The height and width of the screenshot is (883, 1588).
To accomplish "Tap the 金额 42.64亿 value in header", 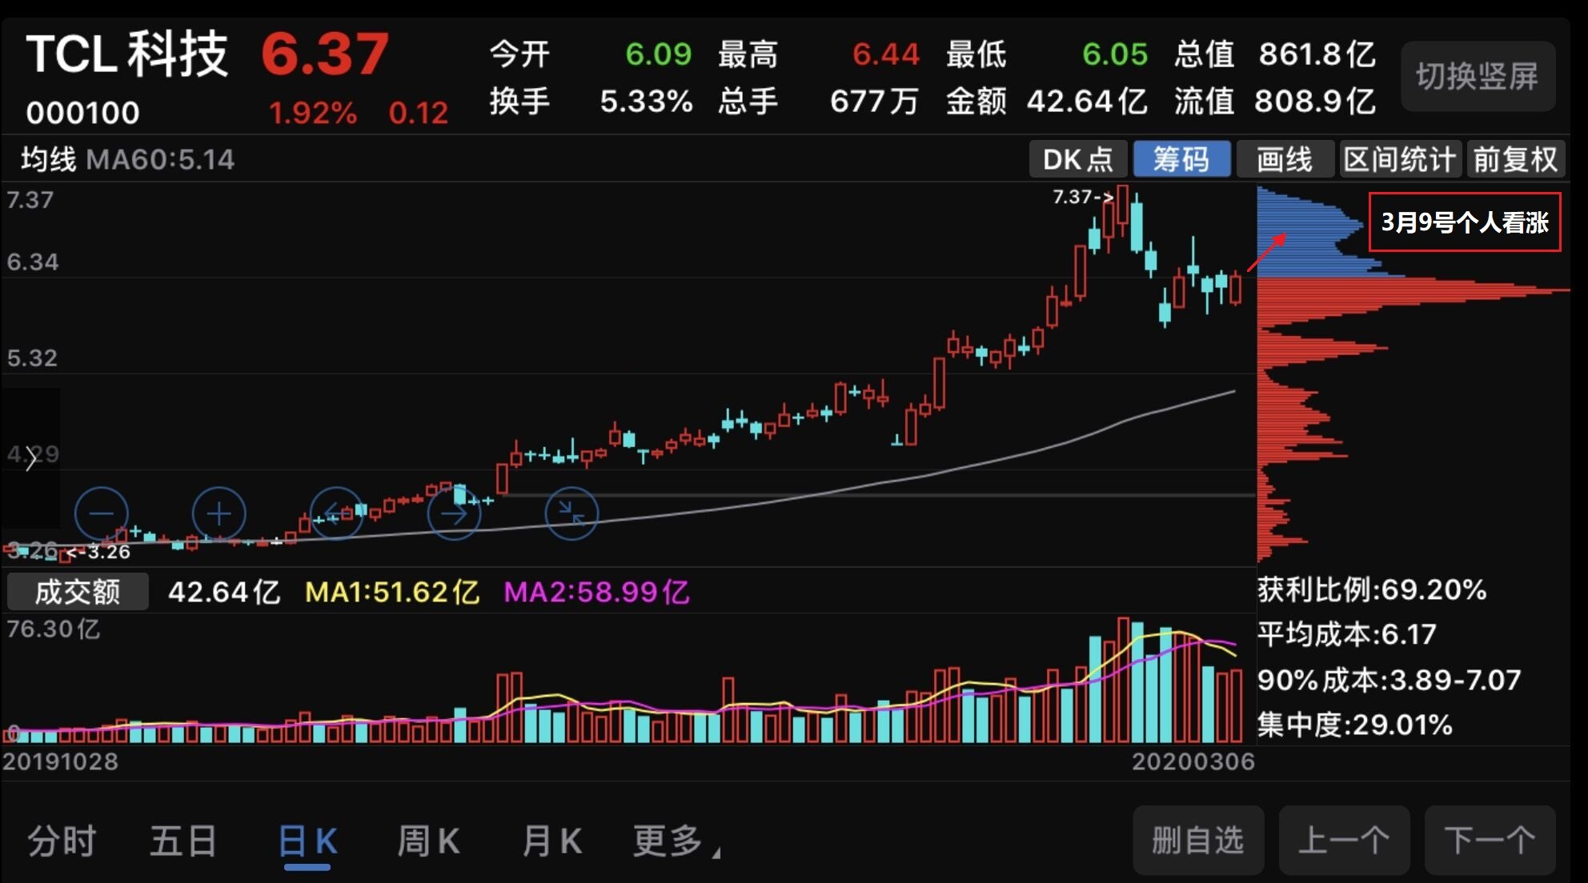I will coord(1087,102).
